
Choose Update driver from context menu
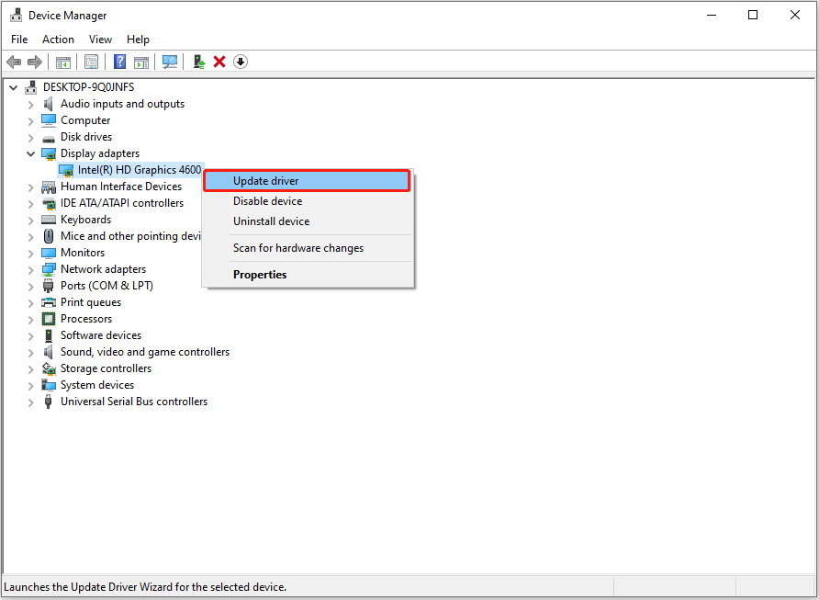pos(307,181)
